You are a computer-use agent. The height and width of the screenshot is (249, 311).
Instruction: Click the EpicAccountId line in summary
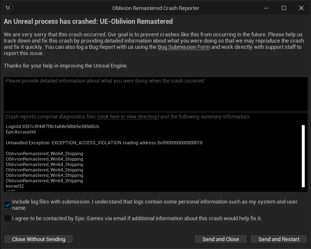(21, 132)
